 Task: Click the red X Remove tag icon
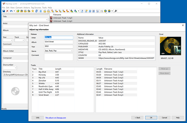tap(7, 11)
